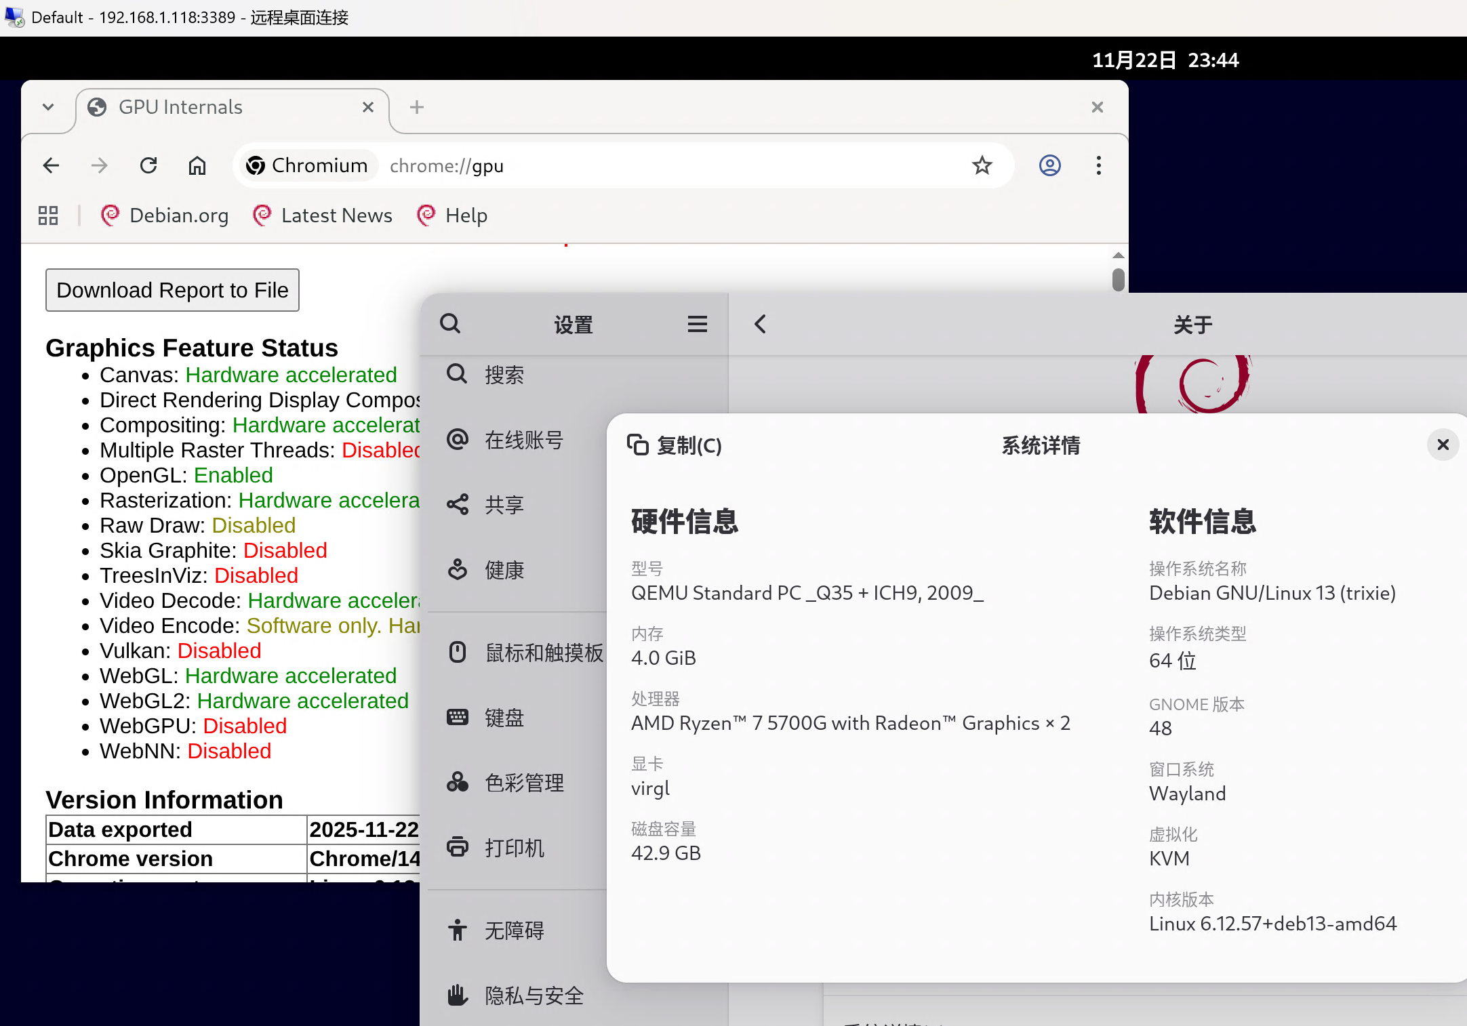
Task: Go back from the 关于 panel
Action: tap(760, 324)
